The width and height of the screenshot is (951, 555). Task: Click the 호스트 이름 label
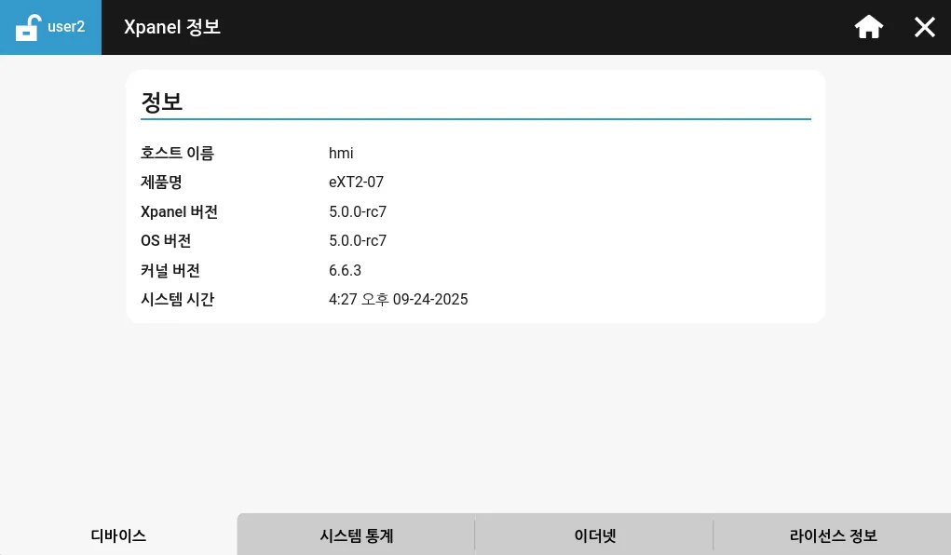tap(177, 154)
